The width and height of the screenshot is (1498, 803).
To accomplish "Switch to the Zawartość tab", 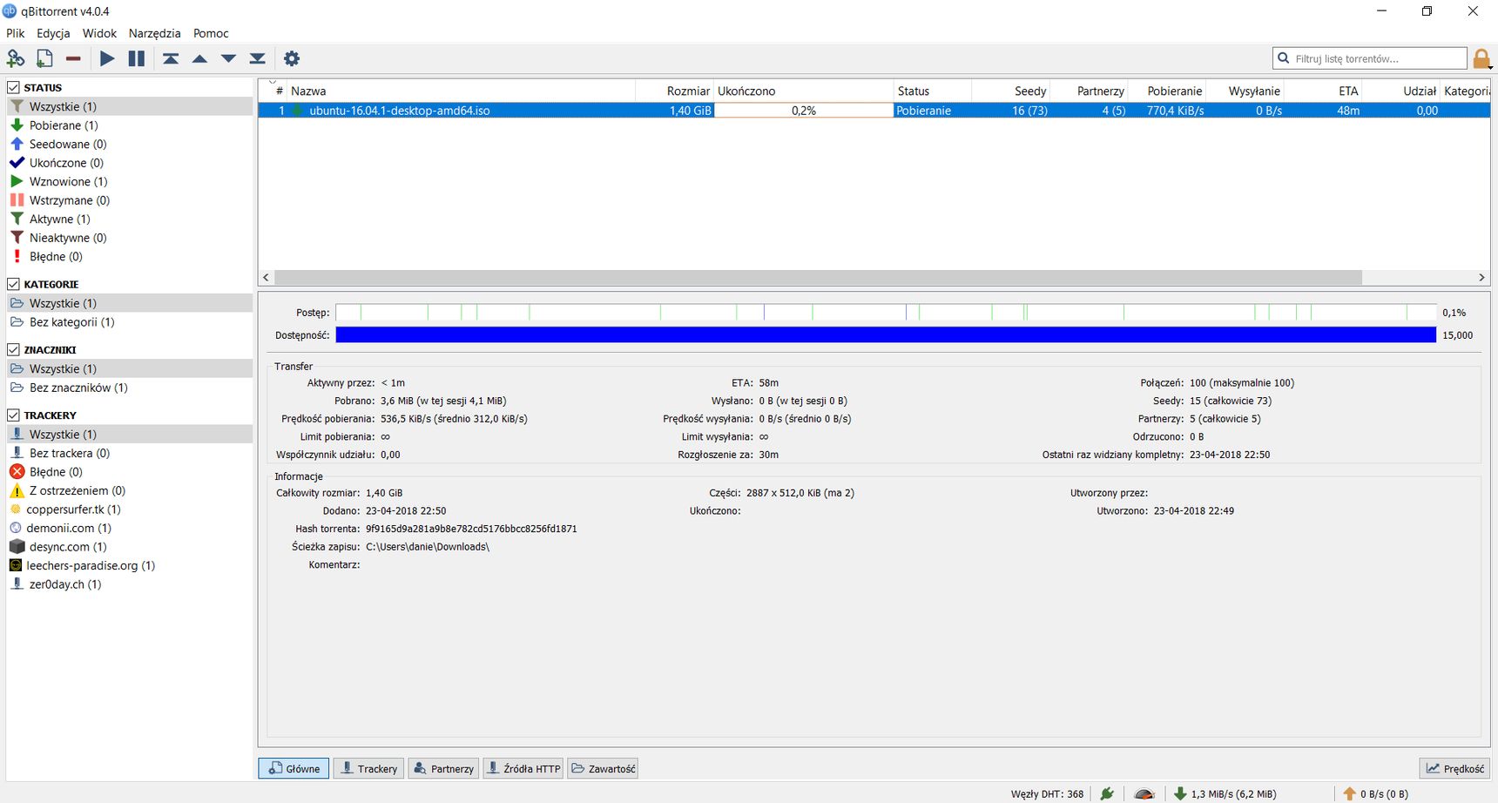I will click(x=603, y=768).
